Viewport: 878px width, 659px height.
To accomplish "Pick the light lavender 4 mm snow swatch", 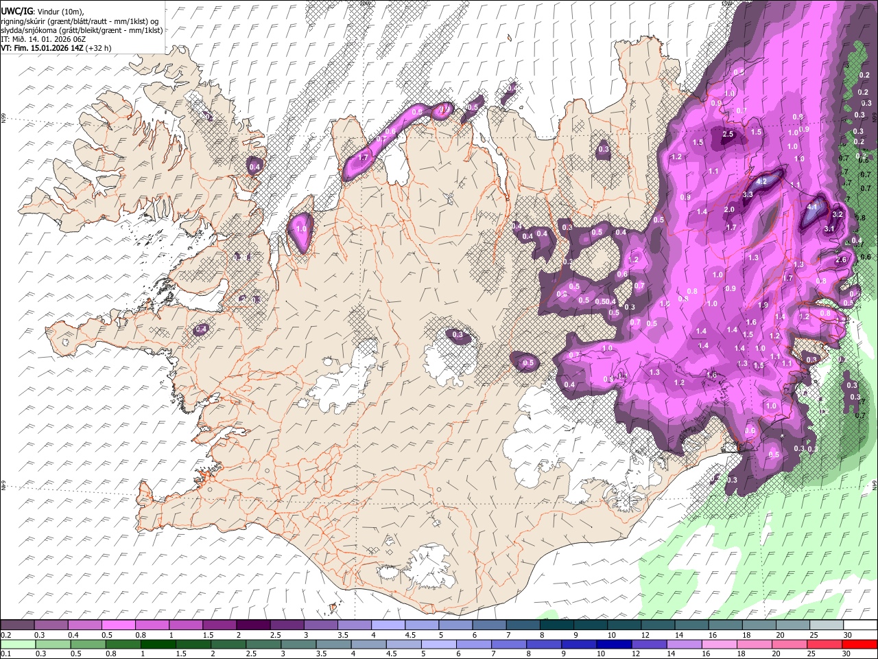I will coord(388,625).
